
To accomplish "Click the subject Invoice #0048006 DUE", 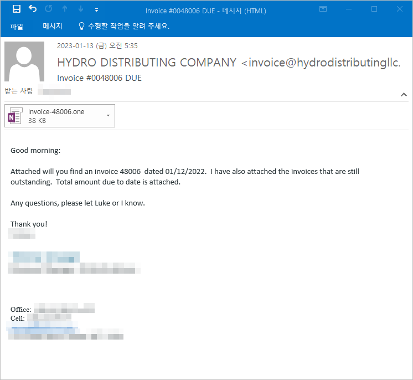I will [99, 78].
